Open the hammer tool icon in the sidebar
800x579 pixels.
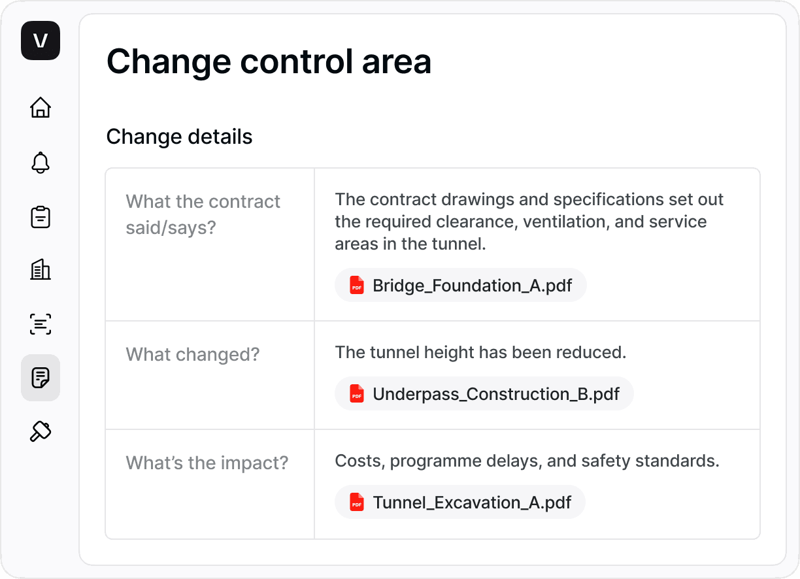coord(41,431)
